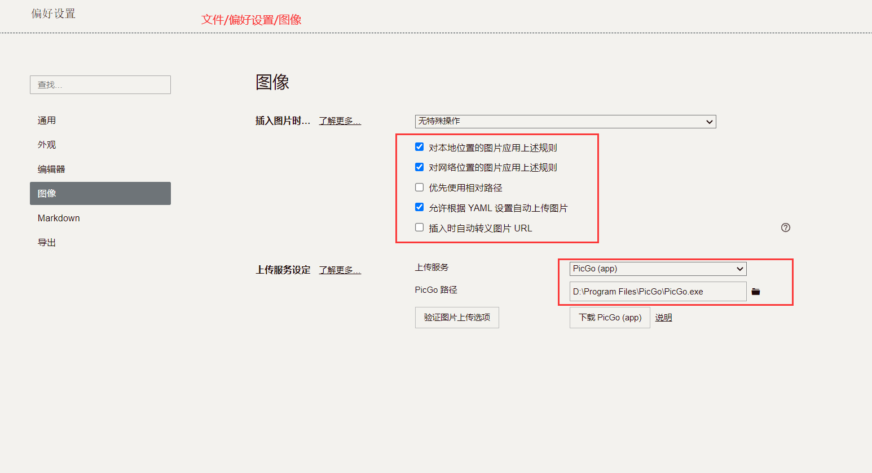
Task: Enable 优先使用相对路径 checkbox
Action: click(x=419, y=188)
